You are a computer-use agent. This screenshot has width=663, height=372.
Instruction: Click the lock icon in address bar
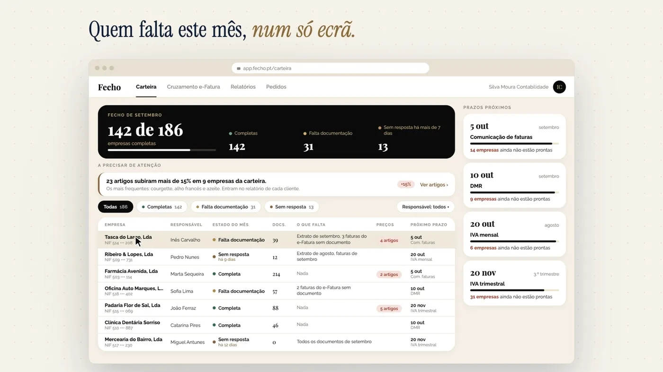tap(239, 69)
